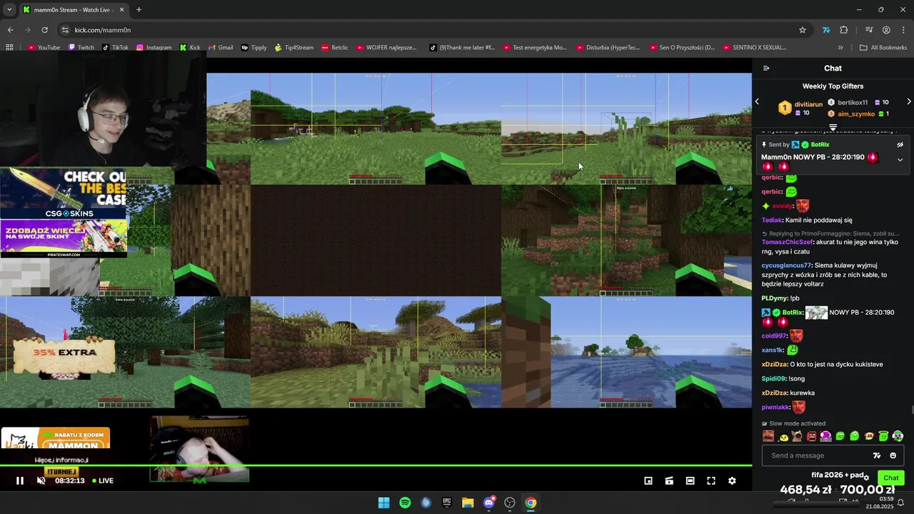Open cycusglancus77 user card
Viewport: 914px width, 514px height.
(x=786, y=266)
